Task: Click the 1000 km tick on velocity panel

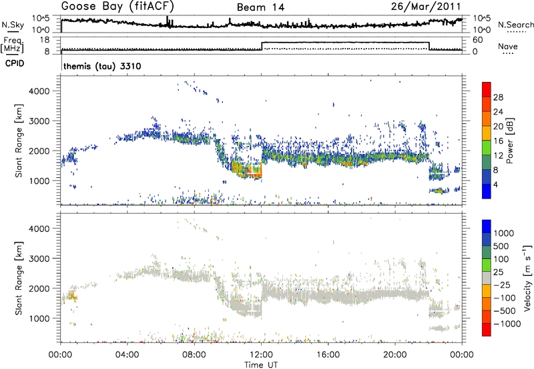Action: click(39, 318)
